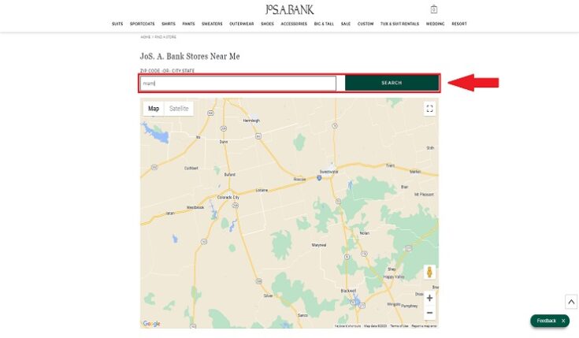This screenshot has height=338, width=579.
Task: Click the Trent label on the map
Action: 390,165
